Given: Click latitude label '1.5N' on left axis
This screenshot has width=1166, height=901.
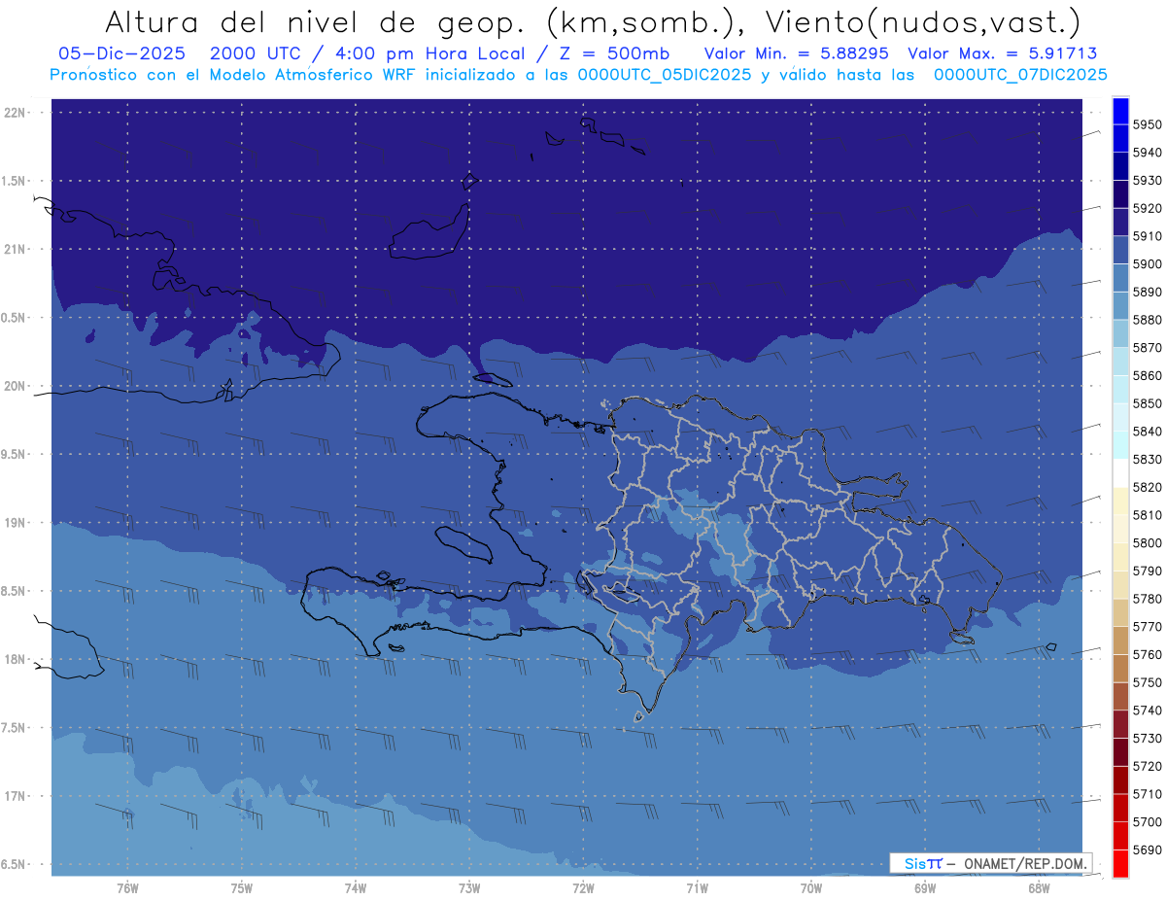Looking at the screenshot, I should coord(15,181).
